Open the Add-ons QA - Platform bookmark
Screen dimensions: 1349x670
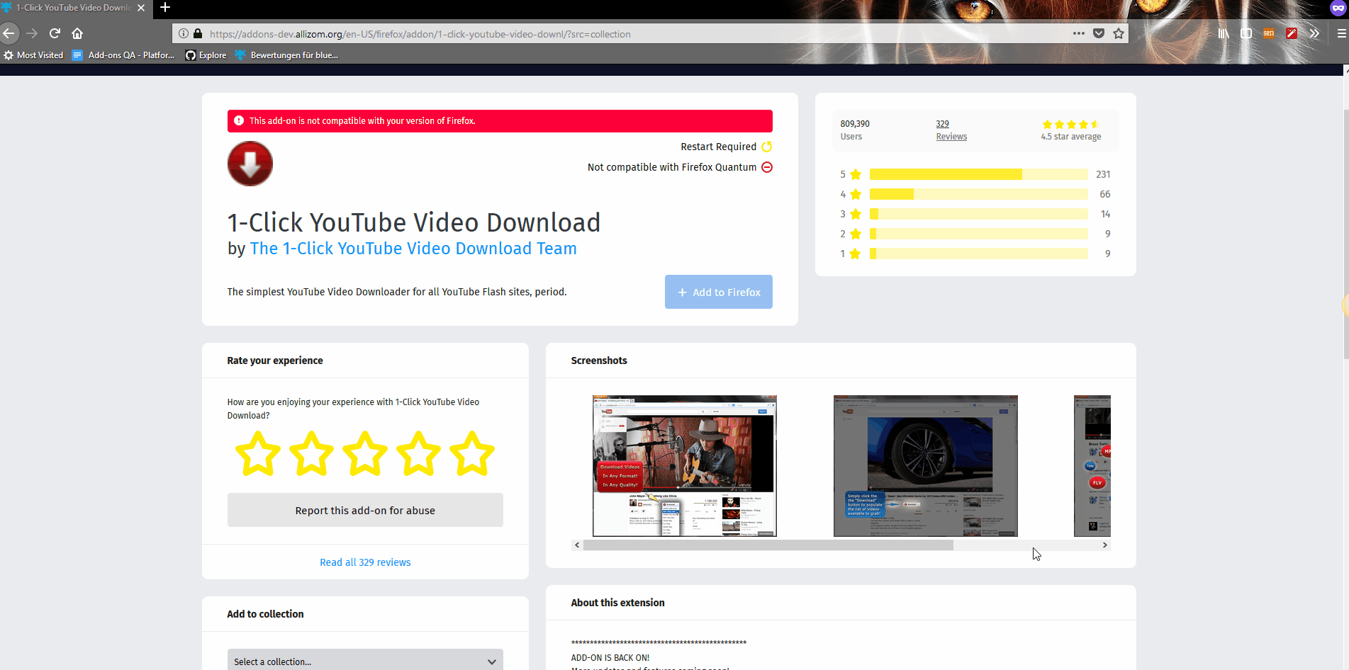123,55
